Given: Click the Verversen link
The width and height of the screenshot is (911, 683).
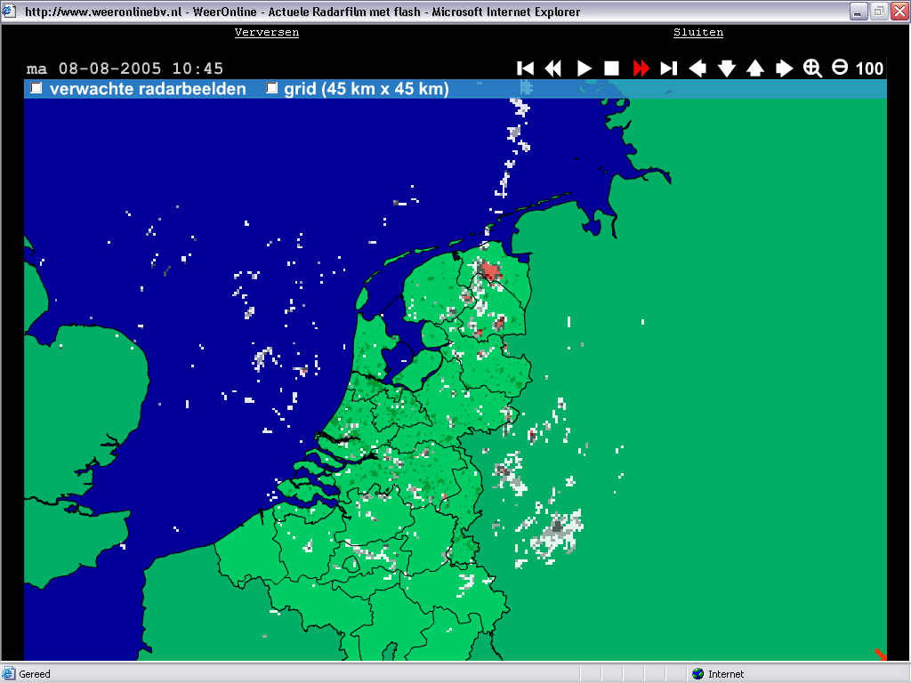Looking at the screenshot, I should [267, 33].
